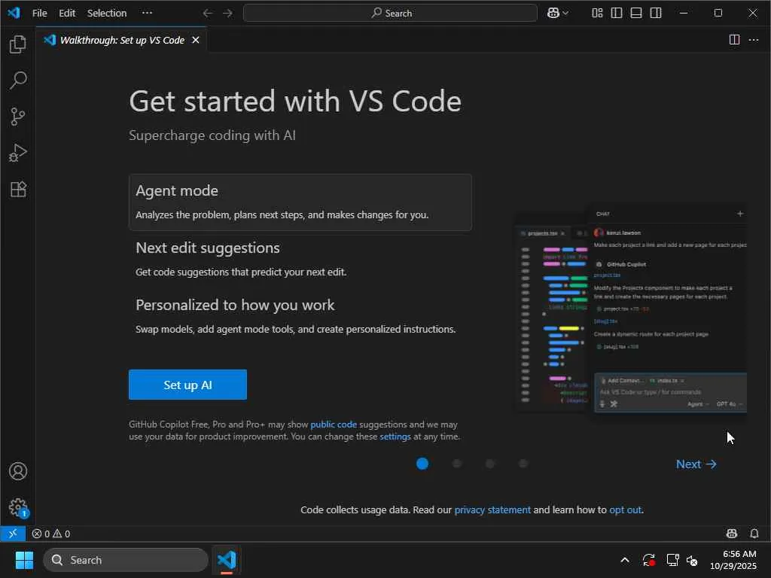The width and height of the screenshot is (771, 578).
Task: Click the Copilot icon in title bar
Action: pyautogui.click(x=553, y=13)
